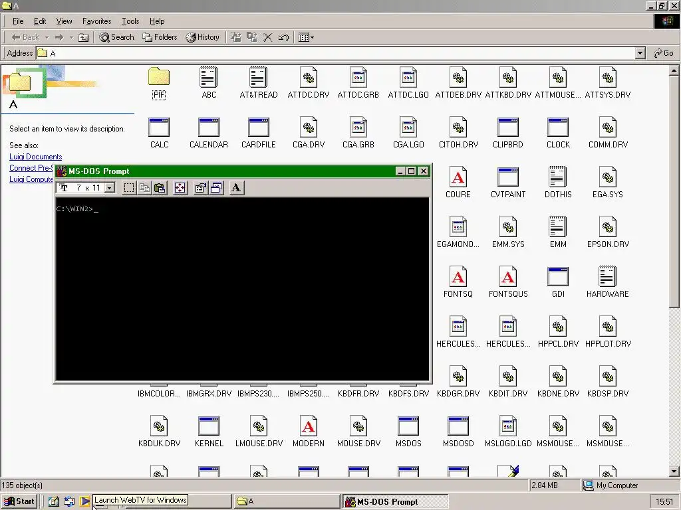
Task: Open the 7 x 11 font size dropdown
Action: click(x=110, y=188)
